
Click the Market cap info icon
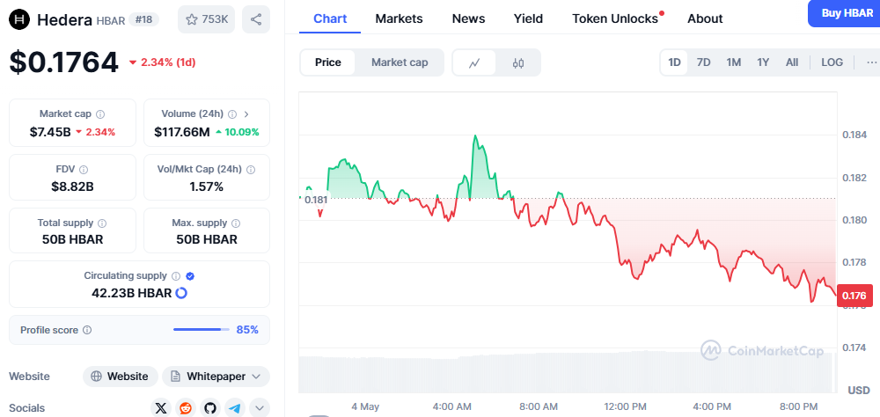click(100, 114)
